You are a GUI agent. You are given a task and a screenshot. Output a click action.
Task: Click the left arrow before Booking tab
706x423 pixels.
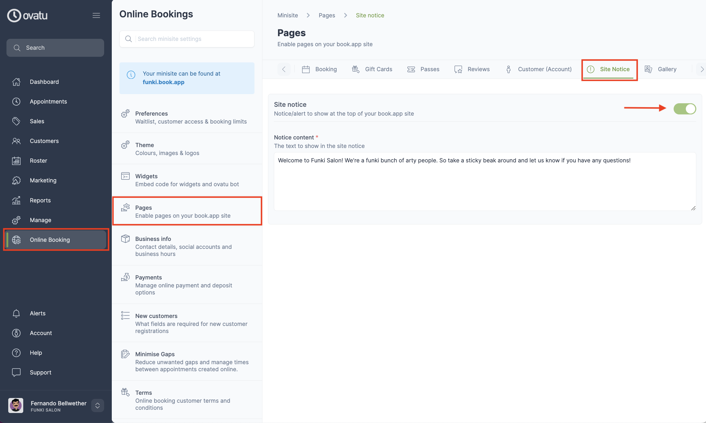(284, 69)
